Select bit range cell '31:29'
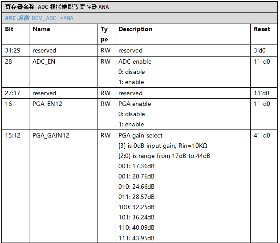The image size is (280, 243). pos(12,51)
